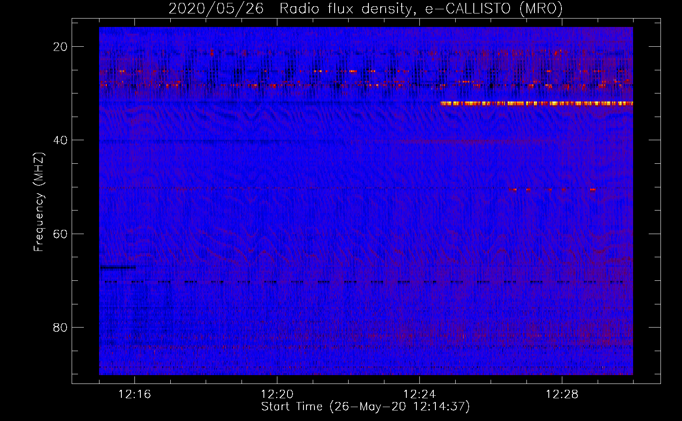Click the 40 MHz frequency tick label
This screenshot has width=682, height=421.
pos(60,140)
